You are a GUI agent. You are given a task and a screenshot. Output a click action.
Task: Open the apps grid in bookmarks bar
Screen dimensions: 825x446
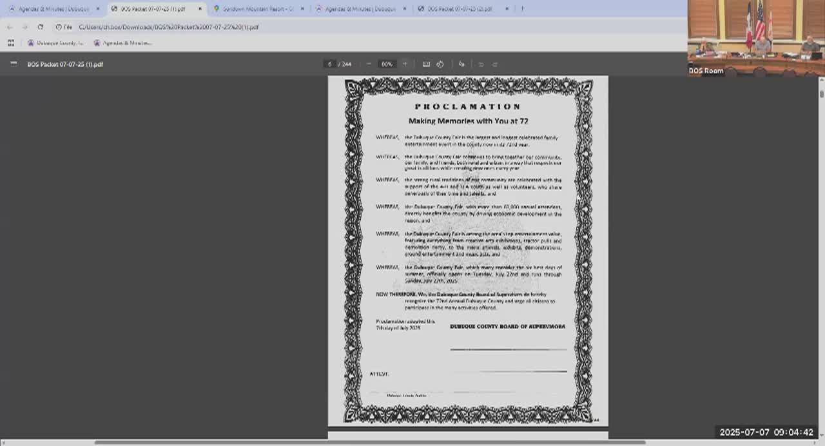tap(11, 43)
